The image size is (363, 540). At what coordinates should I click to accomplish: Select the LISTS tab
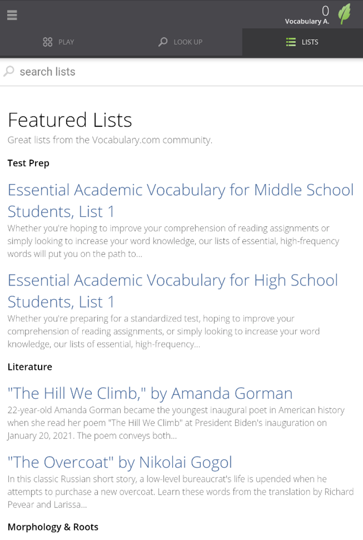click(x=310, y=42)
